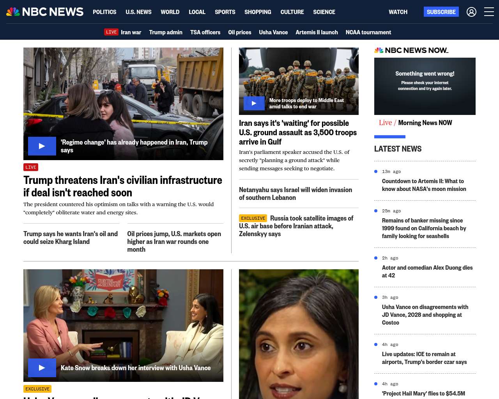This screenshot has width=499, height=399.
Task: Open headline about Trump threatening Iran's infrastructure
Action: [x=123, y=186]
